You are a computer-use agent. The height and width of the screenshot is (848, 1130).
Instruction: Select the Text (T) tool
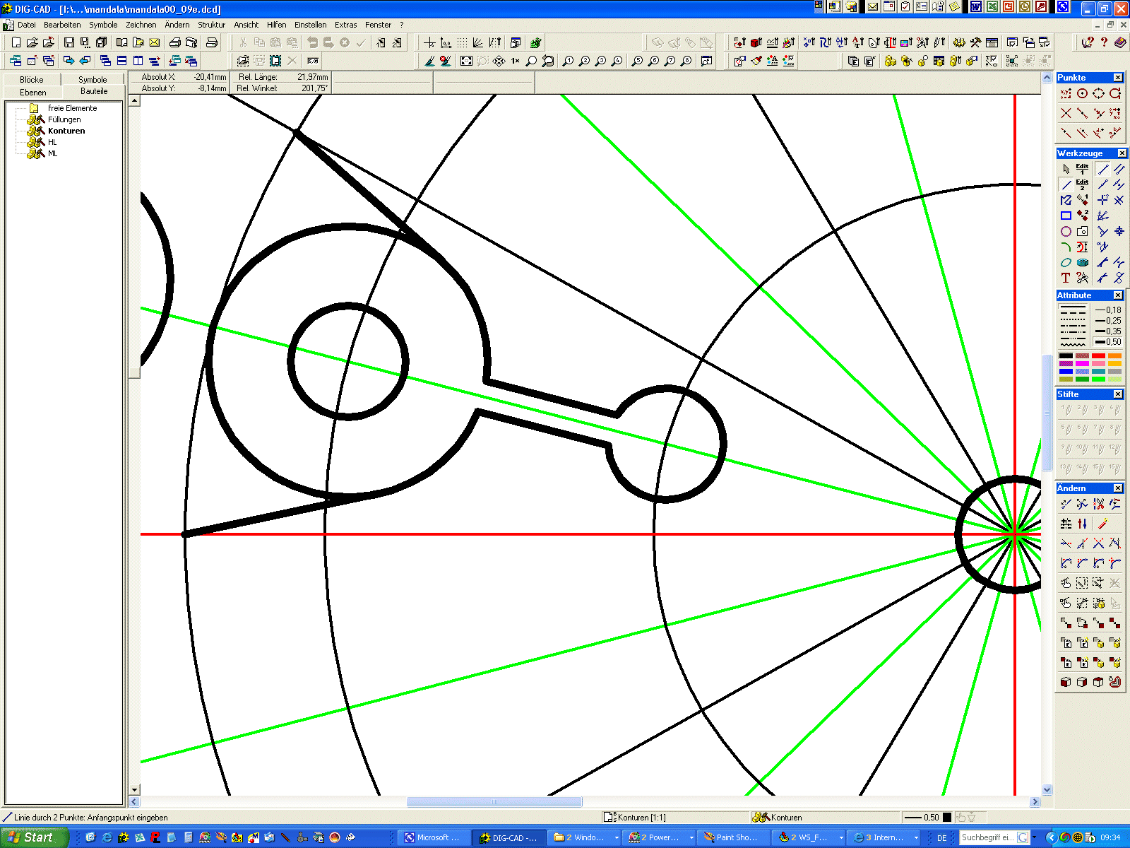click(x=1066, y=278)
